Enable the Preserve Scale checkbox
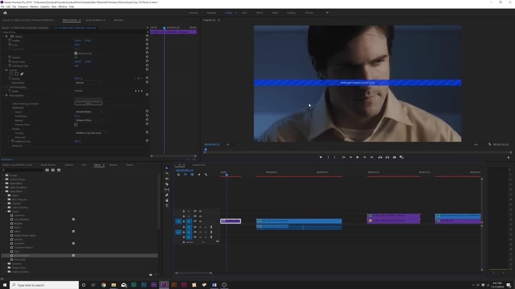515x289 pixels. [x=76, y=124]
